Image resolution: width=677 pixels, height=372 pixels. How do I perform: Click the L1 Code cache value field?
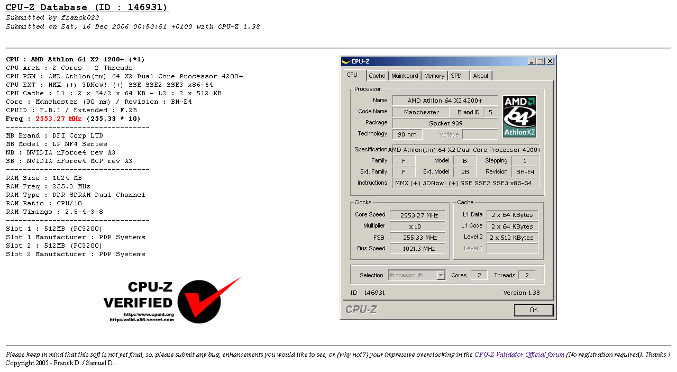point(512,226)
